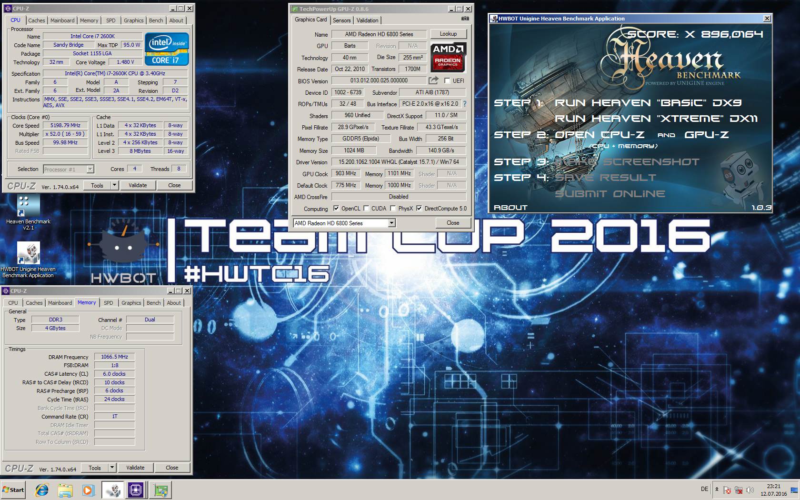Toggle the CUDA checkbox
This screenshot has width=800, height=500.
click(x=366, y=208)
